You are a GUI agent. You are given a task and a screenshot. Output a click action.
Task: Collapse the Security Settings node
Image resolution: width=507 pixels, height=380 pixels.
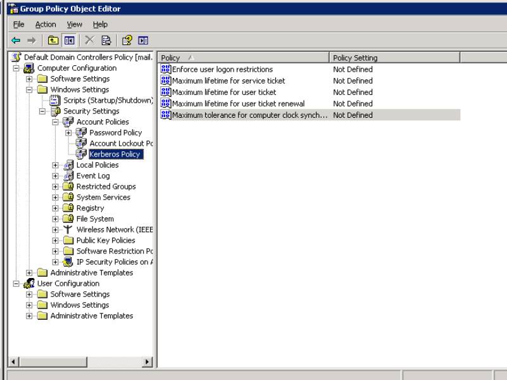coord(42,111)
